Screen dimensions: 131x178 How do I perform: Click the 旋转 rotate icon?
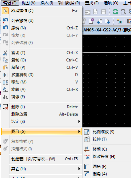[x=5, y=90]
